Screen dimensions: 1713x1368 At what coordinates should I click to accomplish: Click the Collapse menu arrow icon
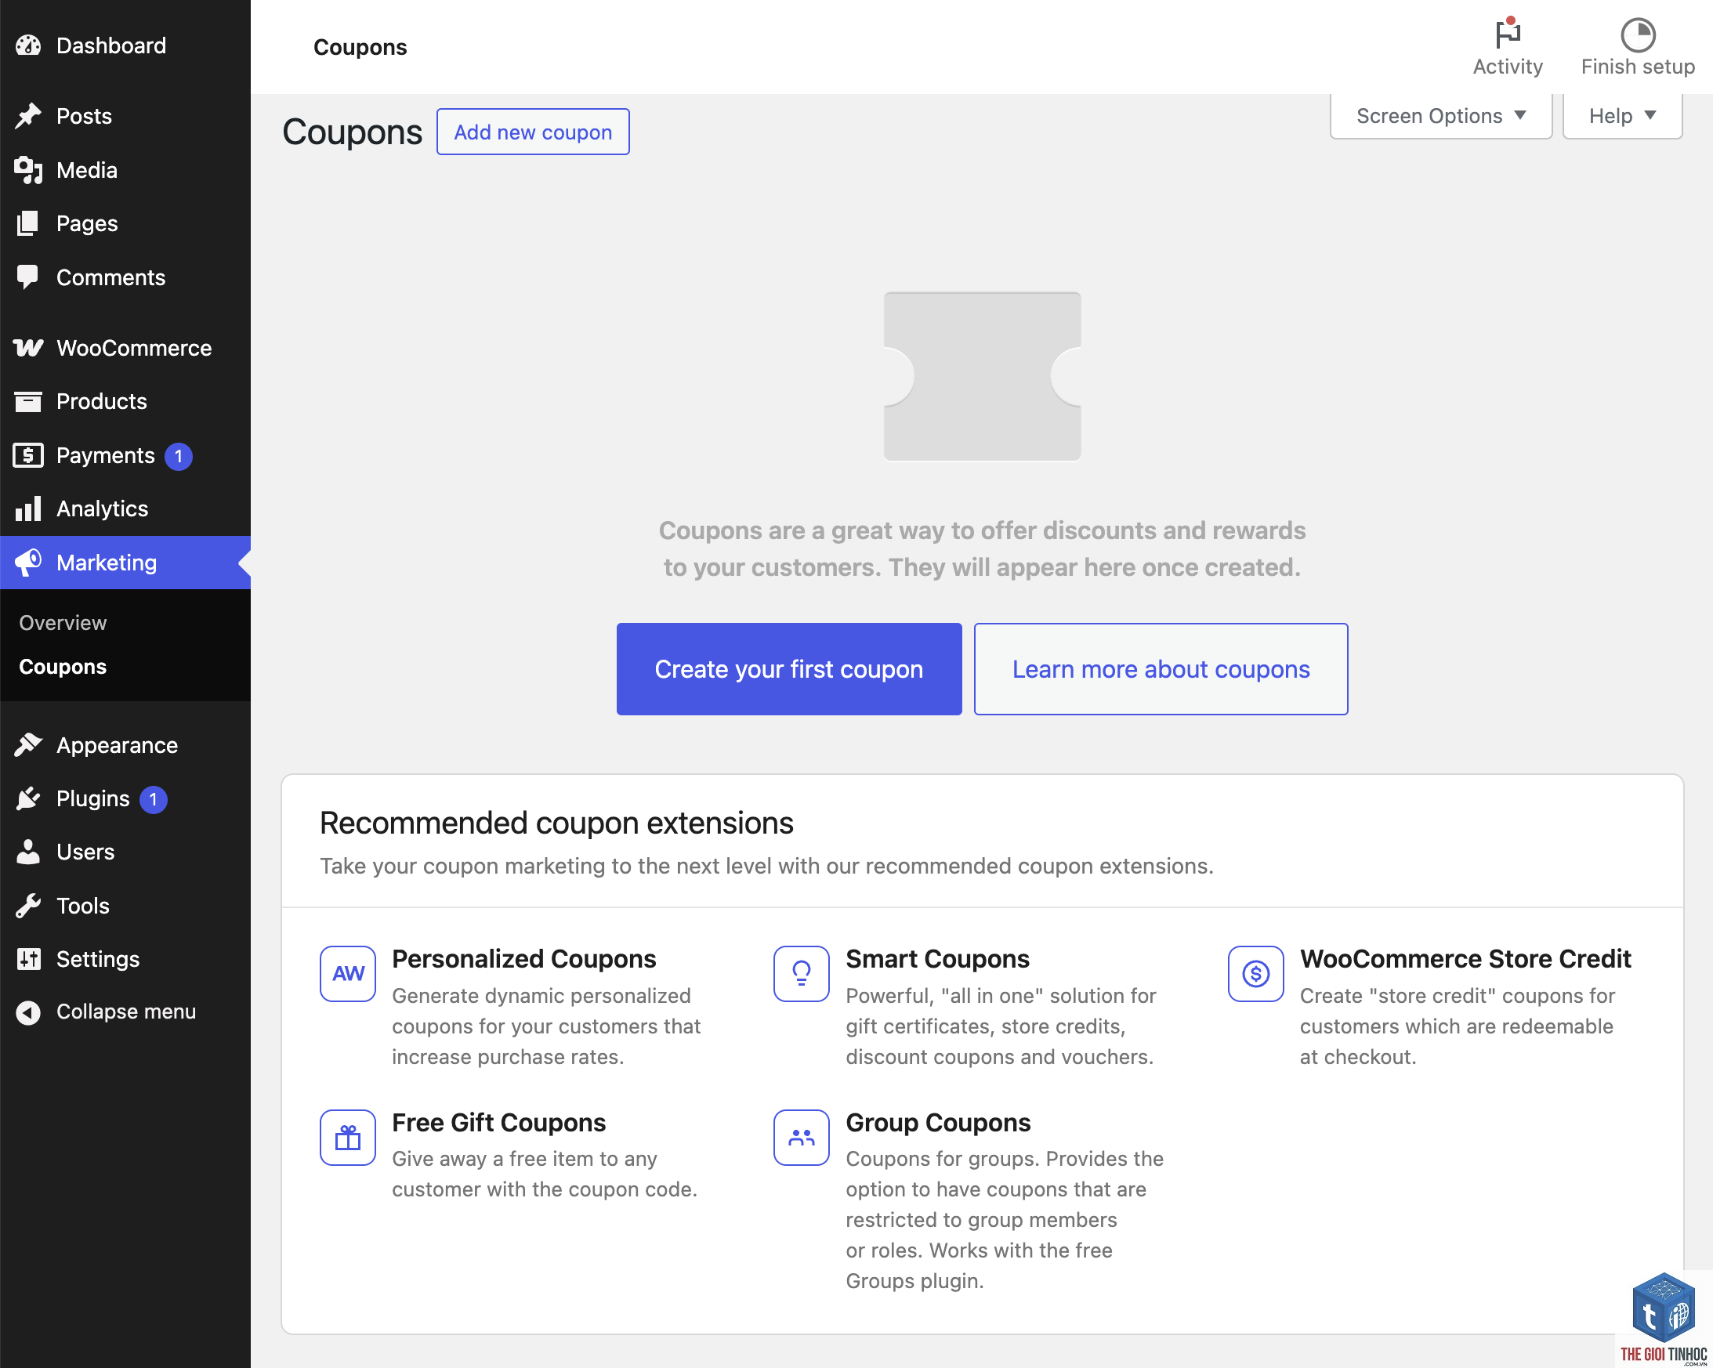[x=27, y=1012]
